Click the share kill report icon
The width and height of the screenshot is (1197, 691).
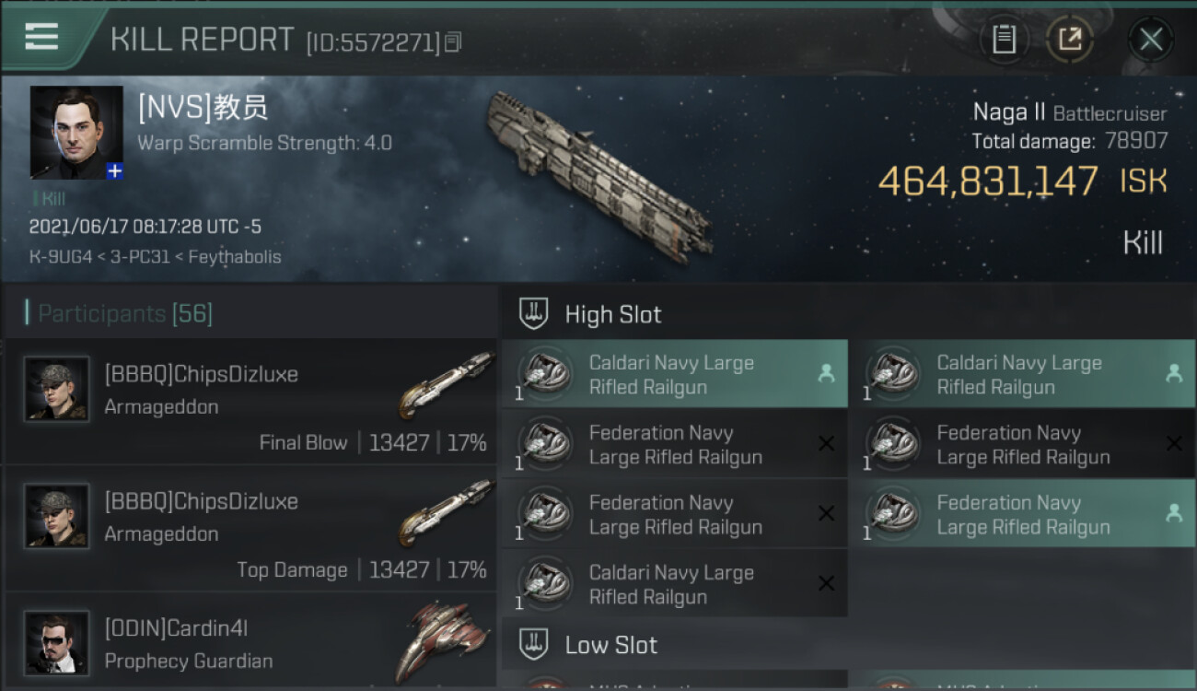click(x=1070, y=39)
